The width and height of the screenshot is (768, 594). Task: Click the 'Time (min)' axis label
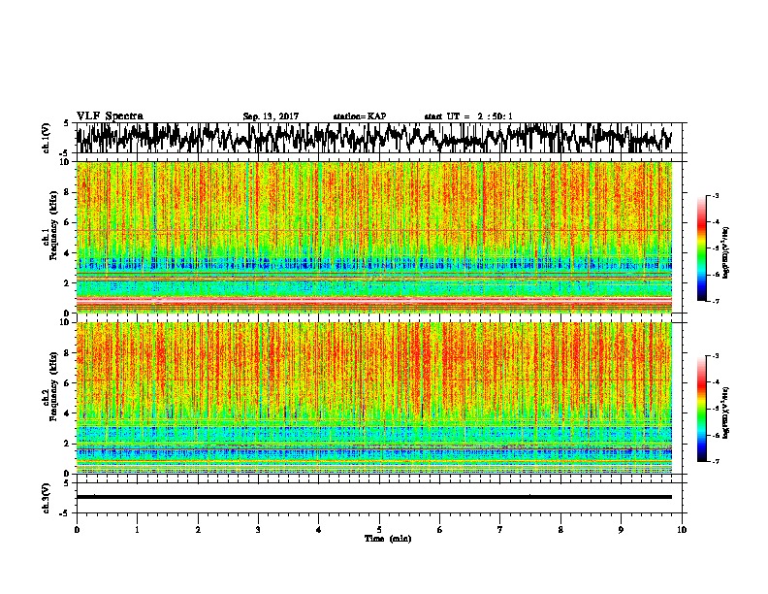pos(388,539)
